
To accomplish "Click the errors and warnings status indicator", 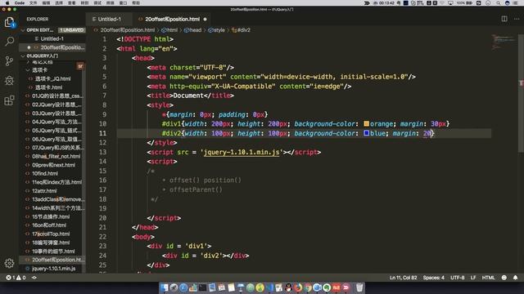I will [16, 278].
